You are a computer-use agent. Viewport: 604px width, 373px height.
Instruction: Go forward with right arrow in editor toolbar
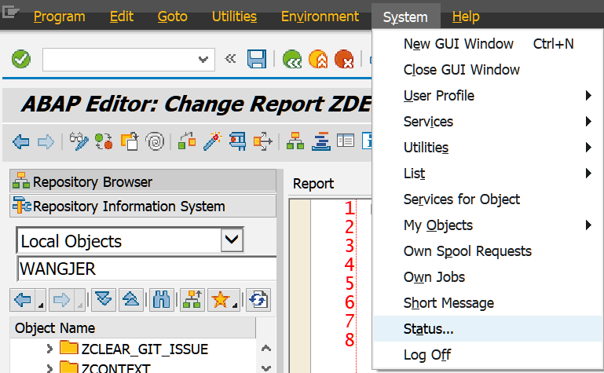[46, 141]
